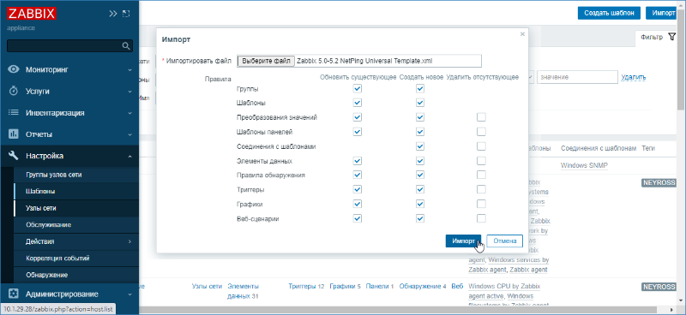Open the Обнаружение 4 link
Screen dimensions: 686x315
point(423,286)
